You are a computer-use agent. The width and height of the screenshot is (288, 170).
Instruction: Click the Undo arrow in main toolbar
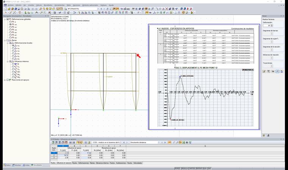33,9
